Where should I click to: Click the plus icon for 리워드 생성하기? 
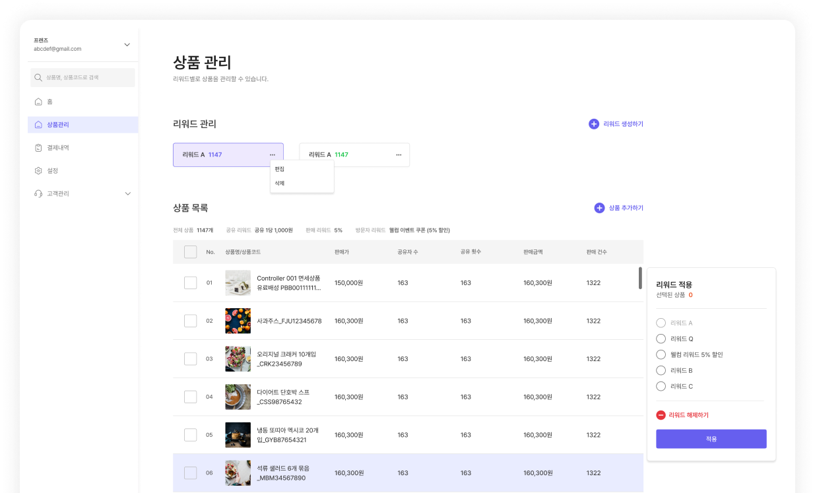(x=594, y=124)
